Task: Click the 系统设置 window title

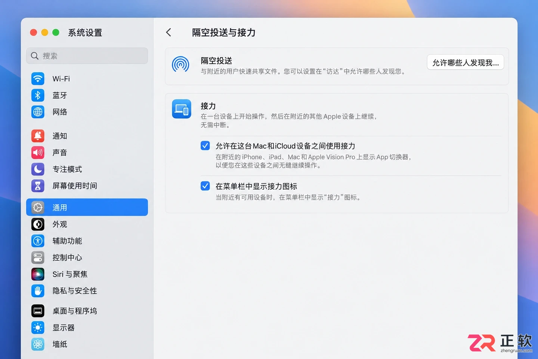Action: (x=85, y=33)
